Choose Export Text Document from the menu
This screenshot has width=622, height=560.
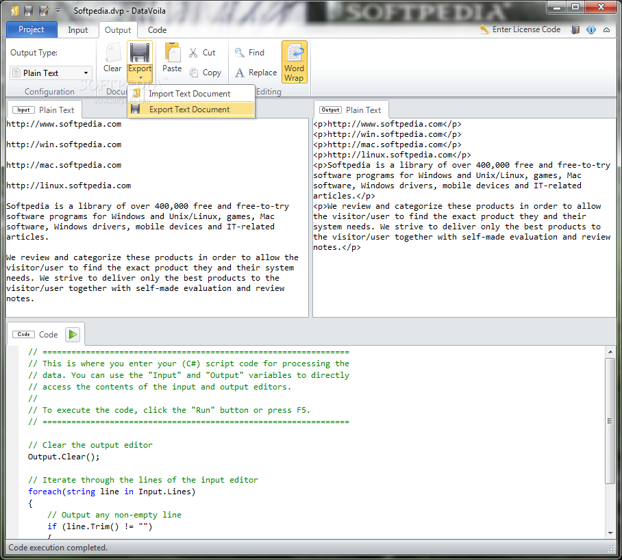191,110
